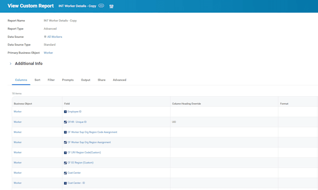Open the Filter tab
The image size is (318, 190).
[51, 80]
